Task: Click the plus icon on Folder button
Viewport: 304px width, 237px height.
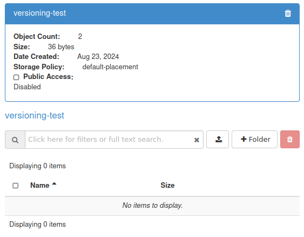Action: (x=244, y=139)
